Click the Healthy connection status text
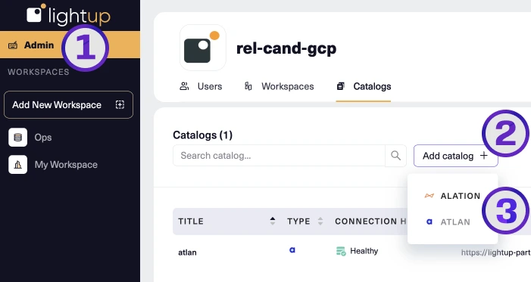 (364, 251)
